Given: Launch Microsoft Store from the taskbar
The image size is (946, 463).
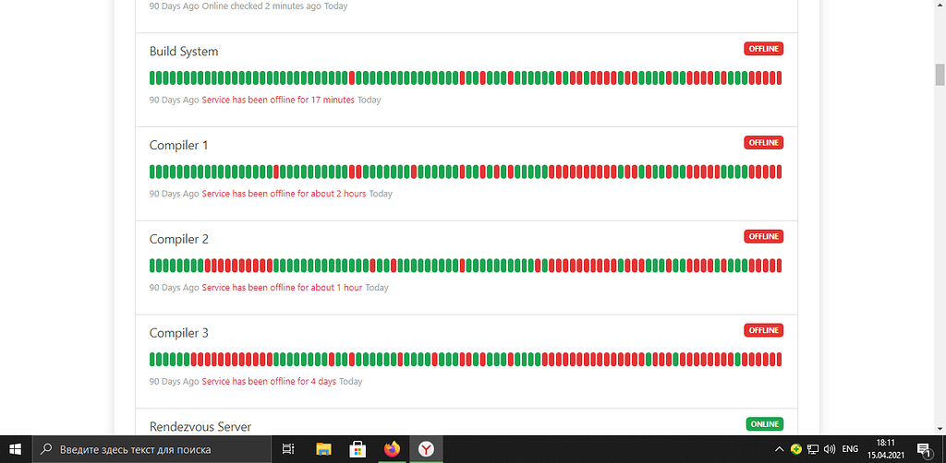Looking at the screenshot, I should pos(358,449).
